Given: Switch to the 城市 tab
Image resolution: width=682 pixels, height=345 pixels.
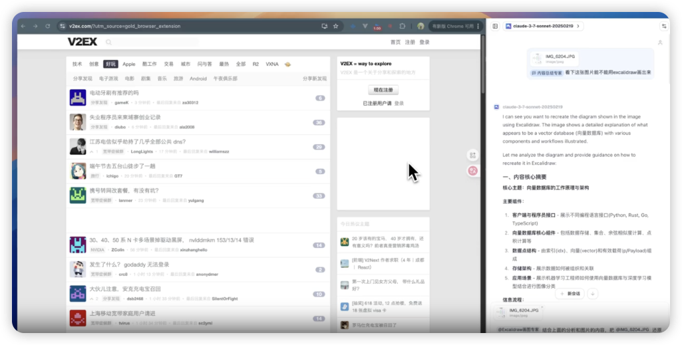Looking at the screenshot, I should click(x=185, y=64).
